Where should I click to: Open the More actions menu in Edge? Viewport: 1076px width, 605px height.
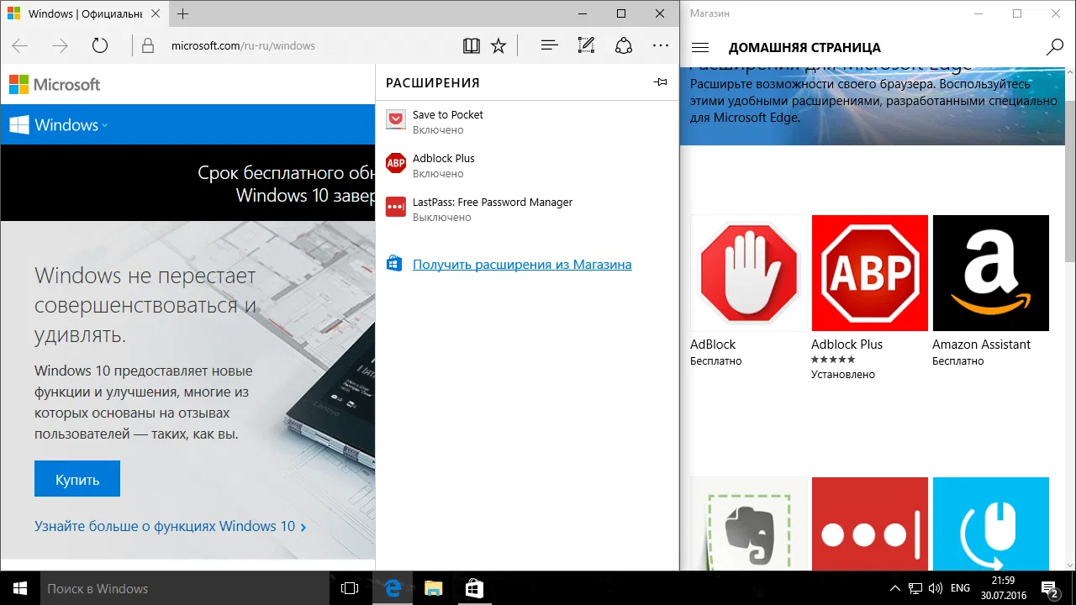tap(661, 45)
